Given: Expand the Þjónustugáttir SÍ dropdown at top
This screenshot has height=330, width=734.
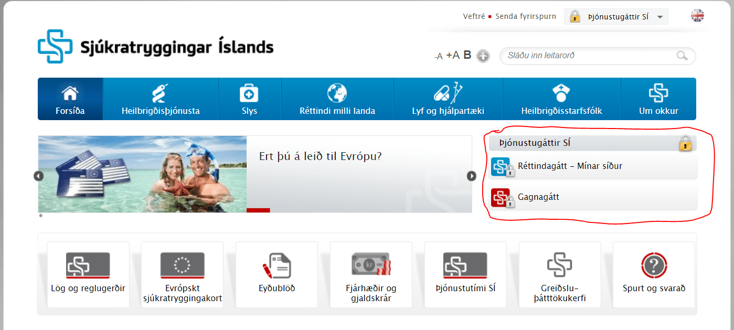Looking at the screenshot, I should [616, 17].
